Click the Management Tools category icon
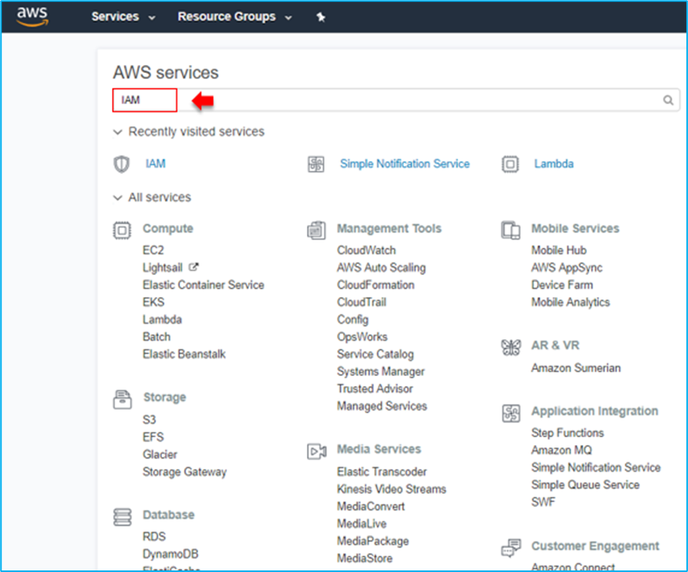This screenshot has width=688, height=572. click(x=316, y=230)
